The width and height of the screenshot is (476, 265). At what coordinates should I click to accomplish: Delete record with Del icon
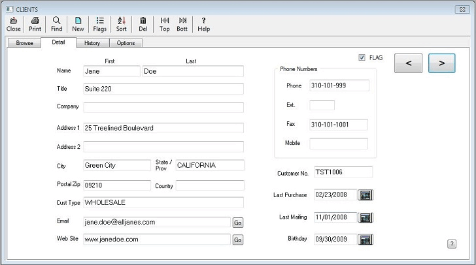(x=143, y=24)
